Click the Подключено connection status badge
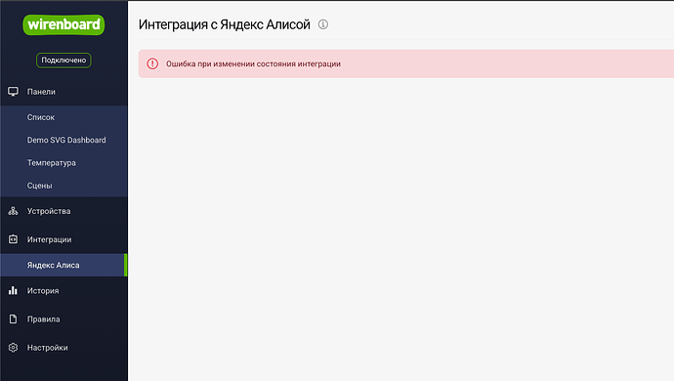This screenshot has height=381, width=674. point(63,61)
